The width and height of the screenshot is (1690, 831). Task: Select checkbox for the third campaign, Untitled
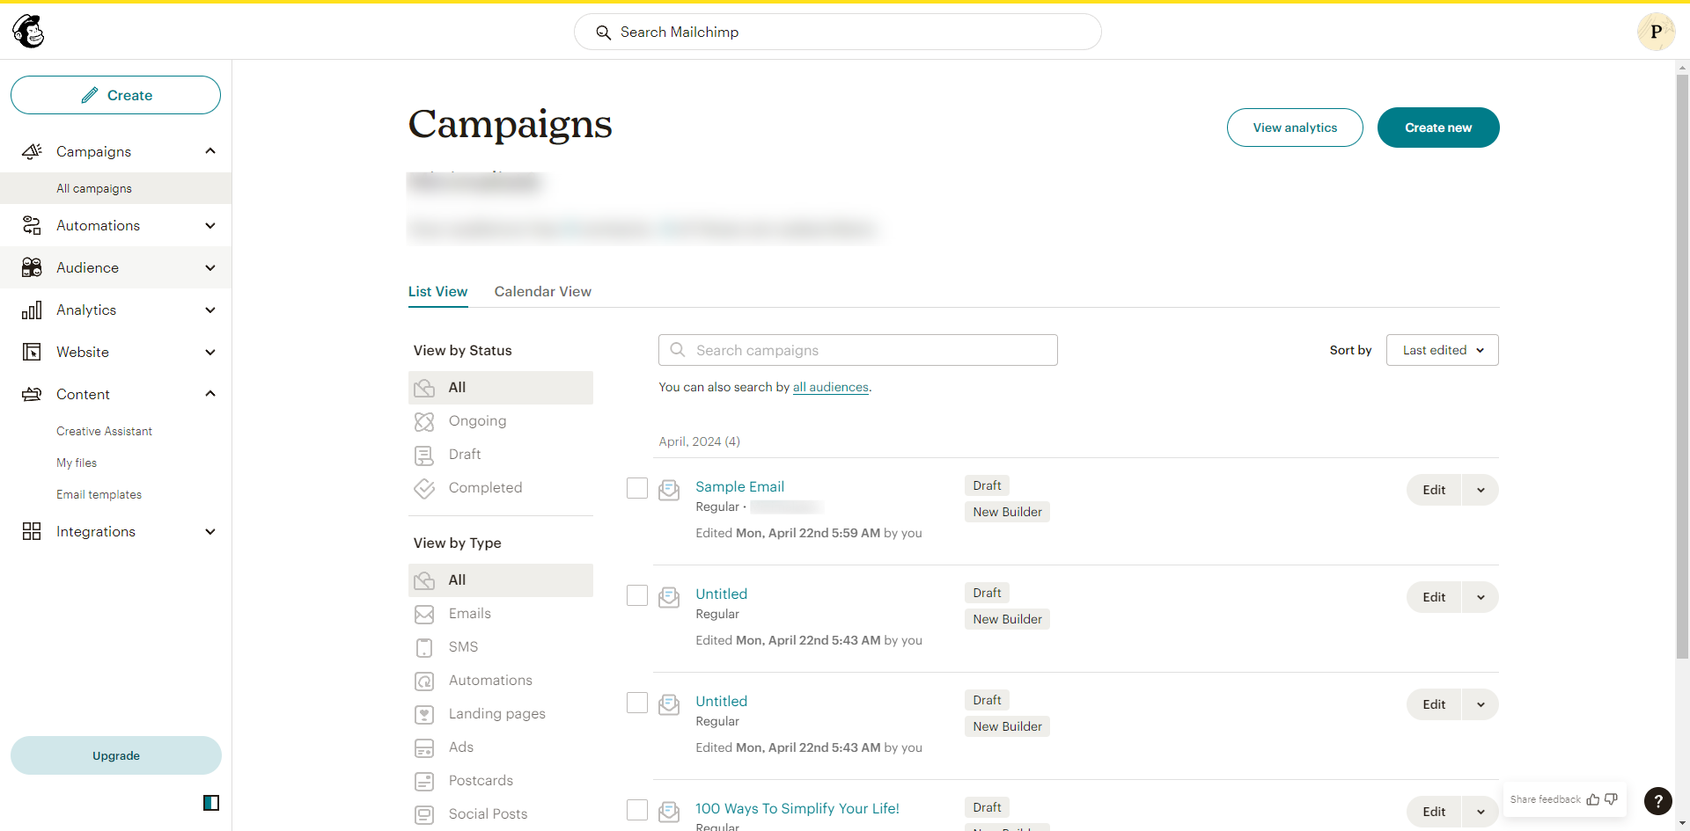637,703
